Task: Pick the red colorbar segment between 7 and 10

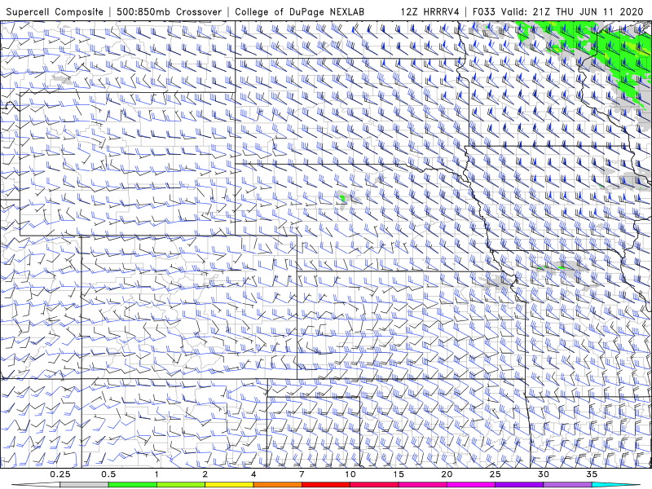Action: [325, 485]
